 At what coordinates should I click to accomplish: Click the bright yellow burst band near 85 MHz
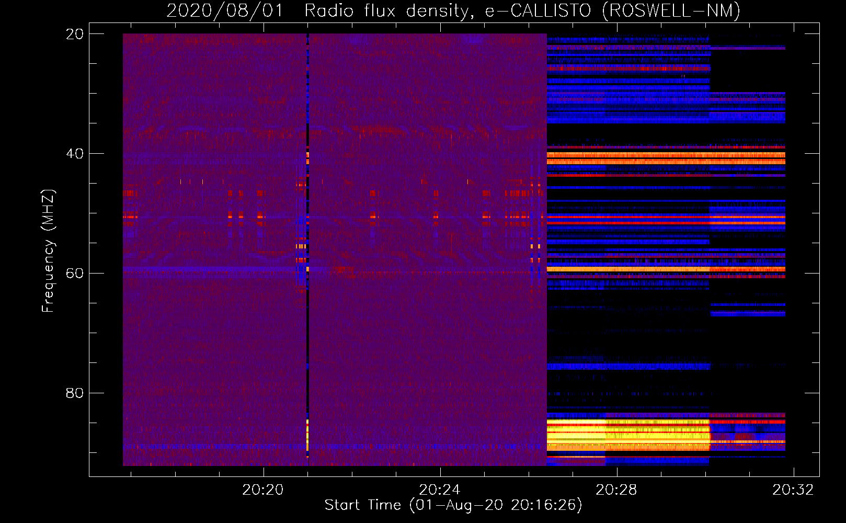(628, 435)
